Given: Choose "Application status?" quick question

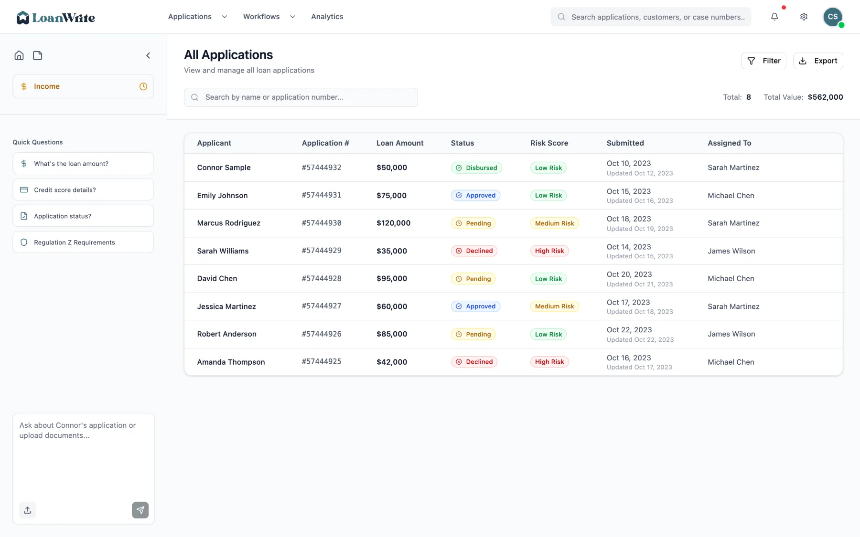Looking at the screenshot, I should click(x=83, y=216).
